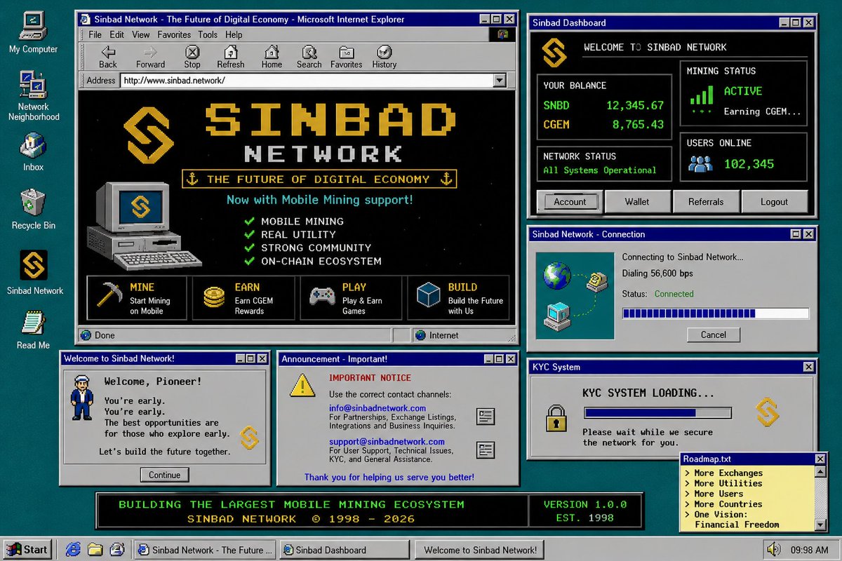
Task: Click the warning triangle in Announcement window
Action: coord(302,385)
